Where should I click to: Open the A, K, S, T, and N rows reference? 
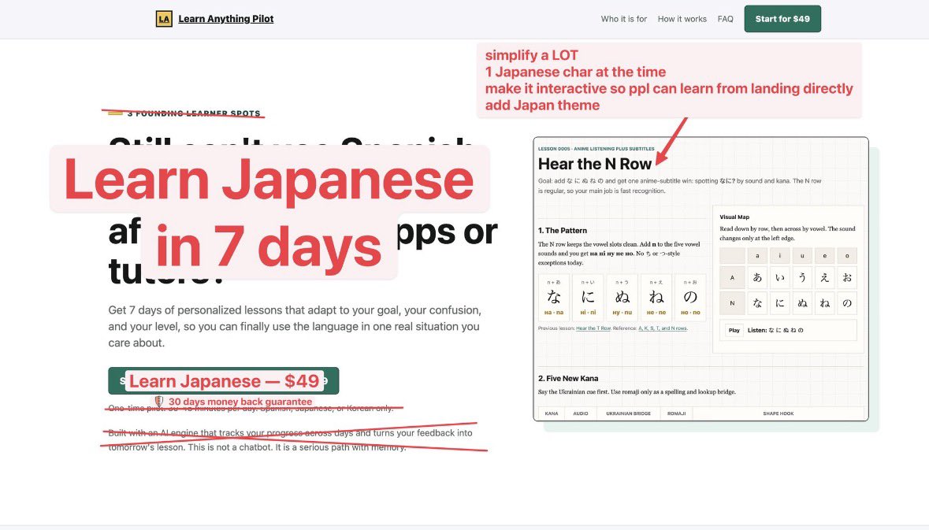[663, 328]
